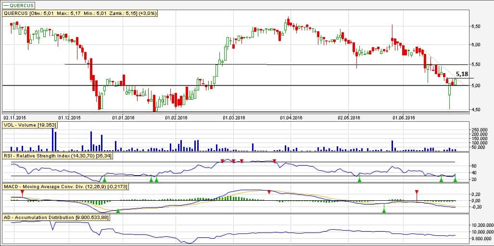
Task: Click the leftmost green RSI buy arrow
Action: pyautogui.click(x=105, y=180)
